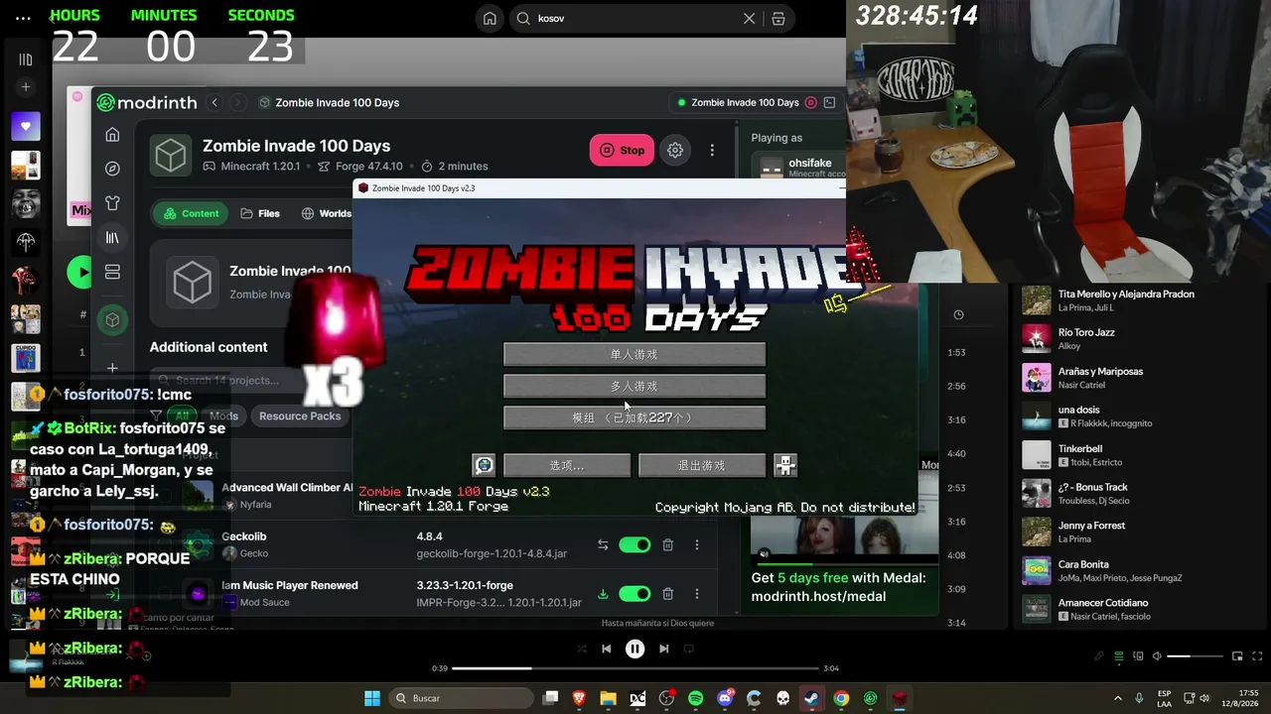Open Modrinth servers icon in sidebar
The image size is (1271, 714).
pos(112,272)
